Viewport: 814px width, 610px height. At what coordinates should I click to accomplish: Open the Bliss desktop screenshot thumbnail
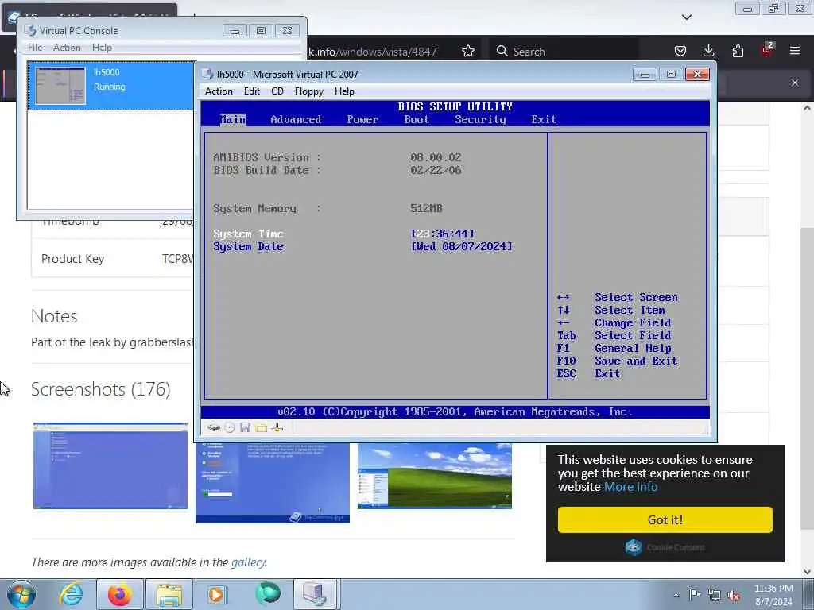(435, 476)
